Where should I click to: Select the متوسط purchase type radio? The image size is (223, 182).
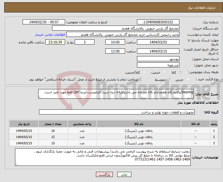pos(170,79)
